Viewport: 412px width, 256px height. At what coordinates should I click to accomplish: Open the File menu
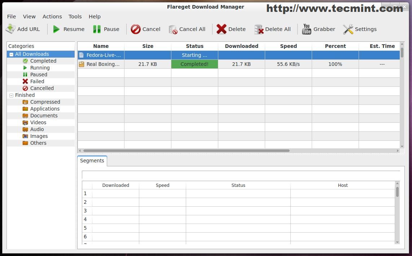[11, 17]
